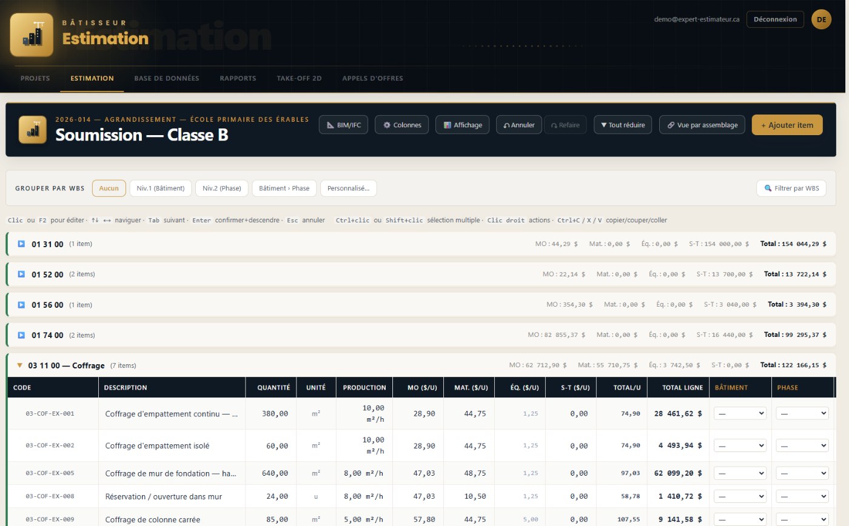849x526 pixels.
Task: Collapse the 03 11 00 — Coffrage section
Action: pos(20,365)
